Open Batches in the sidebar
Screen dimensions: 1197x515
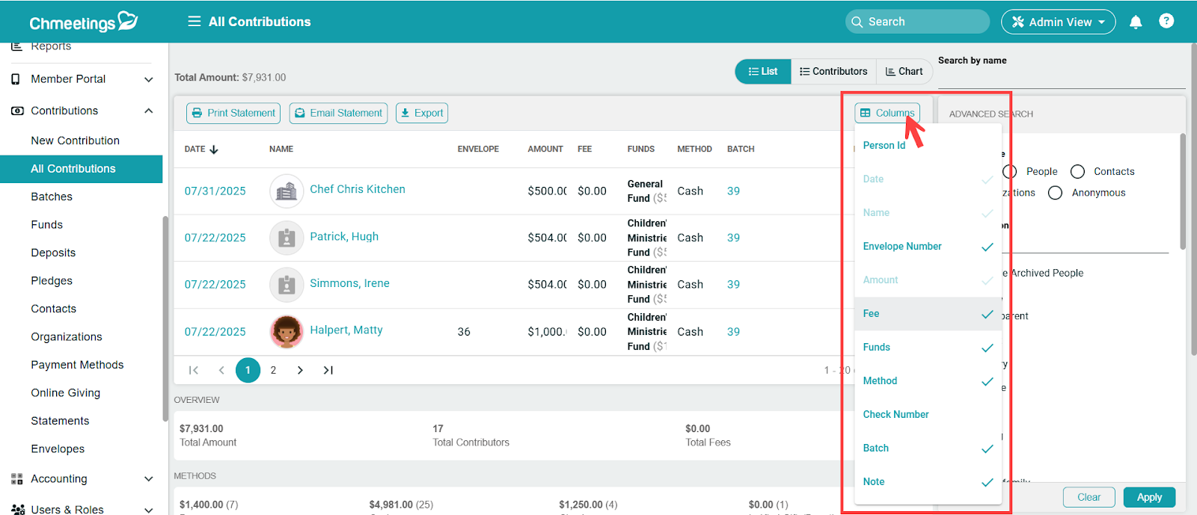click(52, 197)
